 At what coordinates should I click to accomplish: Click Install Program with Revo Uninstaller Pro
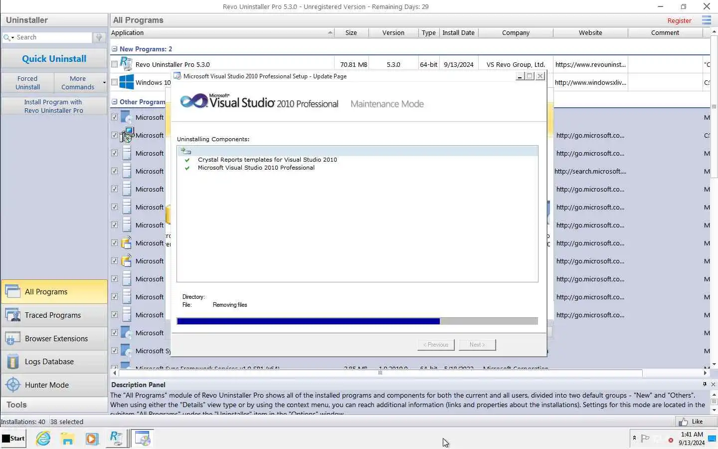coord(54,106)
